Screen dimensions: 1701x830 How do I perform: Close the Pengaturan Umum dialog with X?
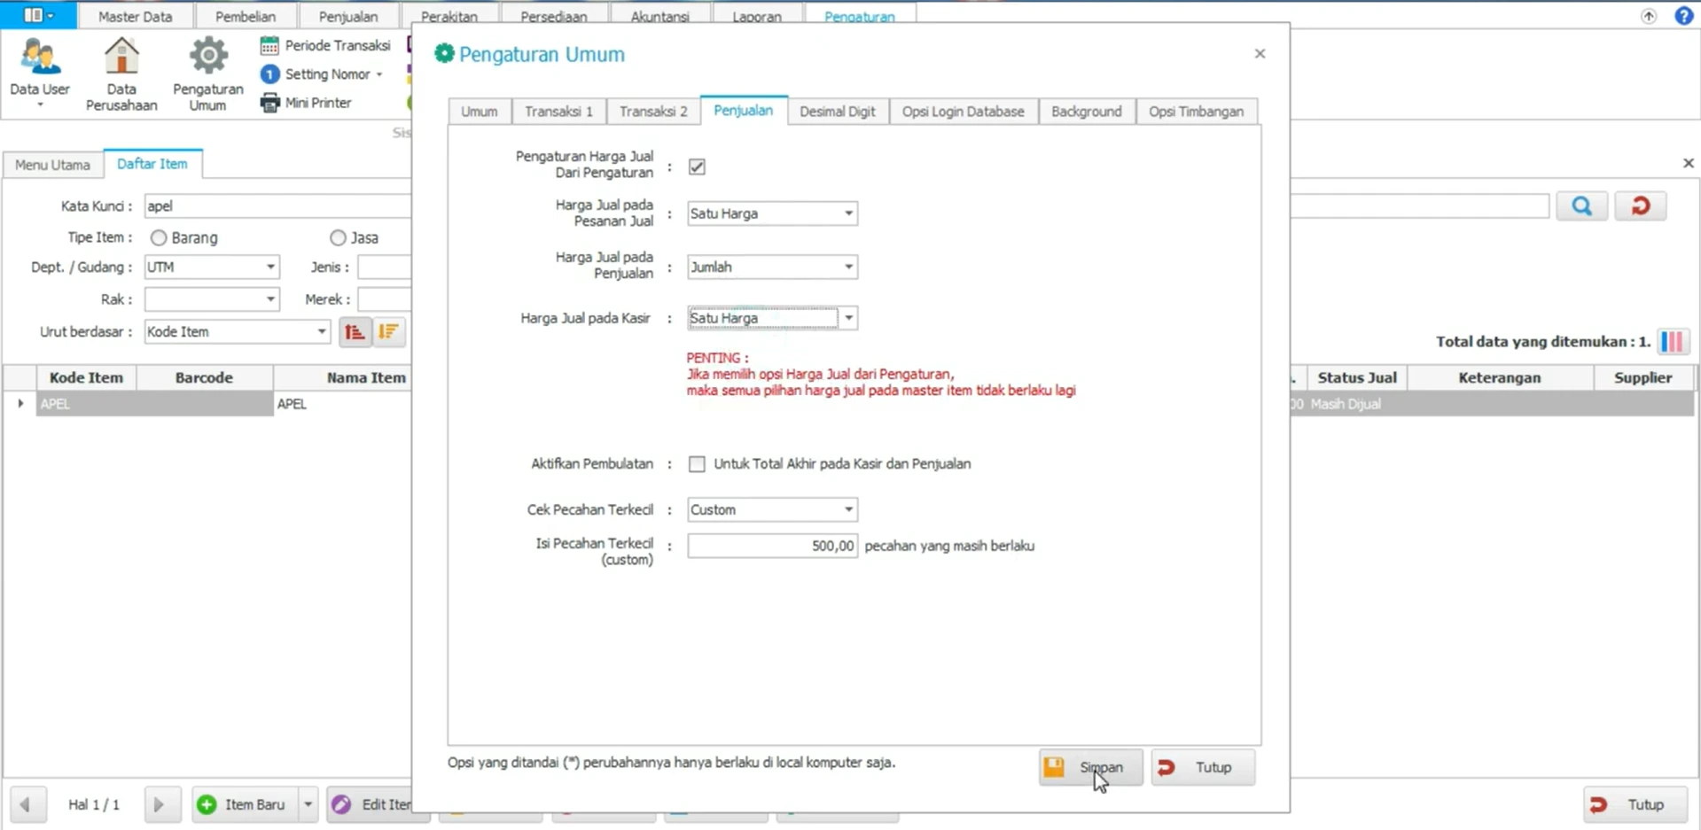point(1260,54)
